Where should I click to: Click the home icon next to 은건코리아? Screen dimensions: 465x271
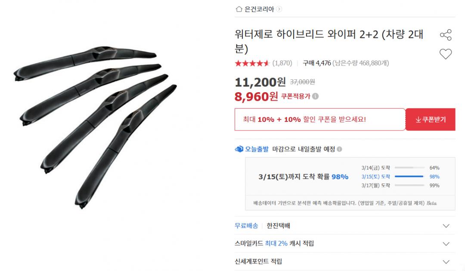coord(239,9)
